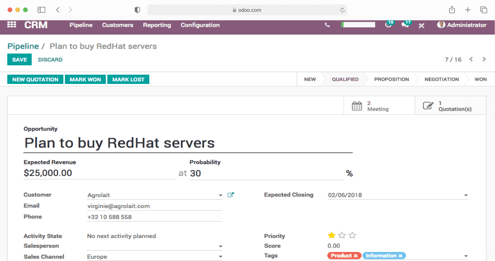Set stage to Negotiation

point(442,79)
